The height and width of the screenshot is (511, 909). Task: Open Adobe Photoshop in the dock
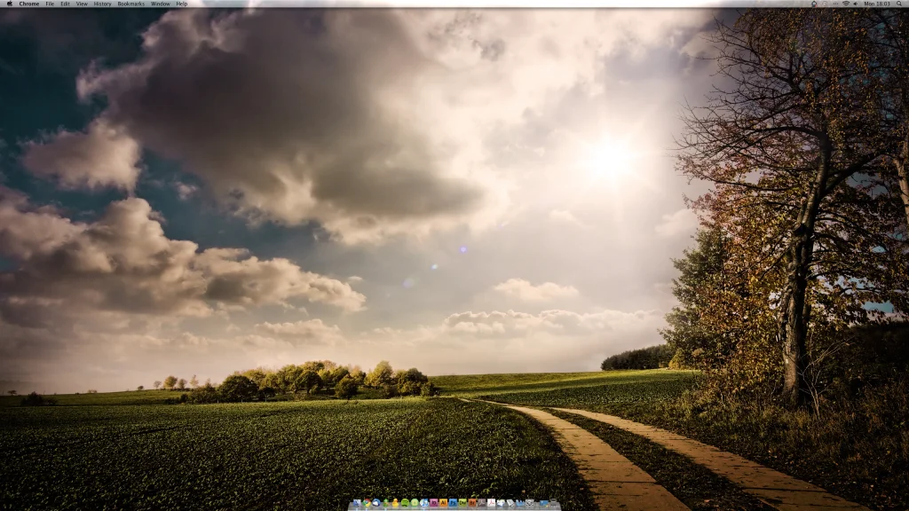(x=454, y=502)
